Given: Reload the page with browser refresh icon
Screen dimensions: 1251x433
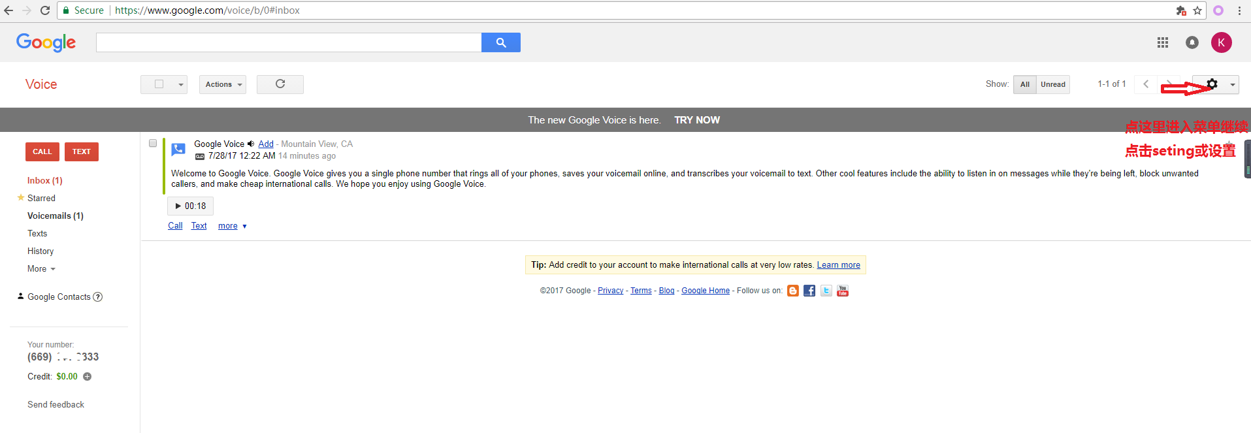Looking at the screenshot, I should (45, 10).
